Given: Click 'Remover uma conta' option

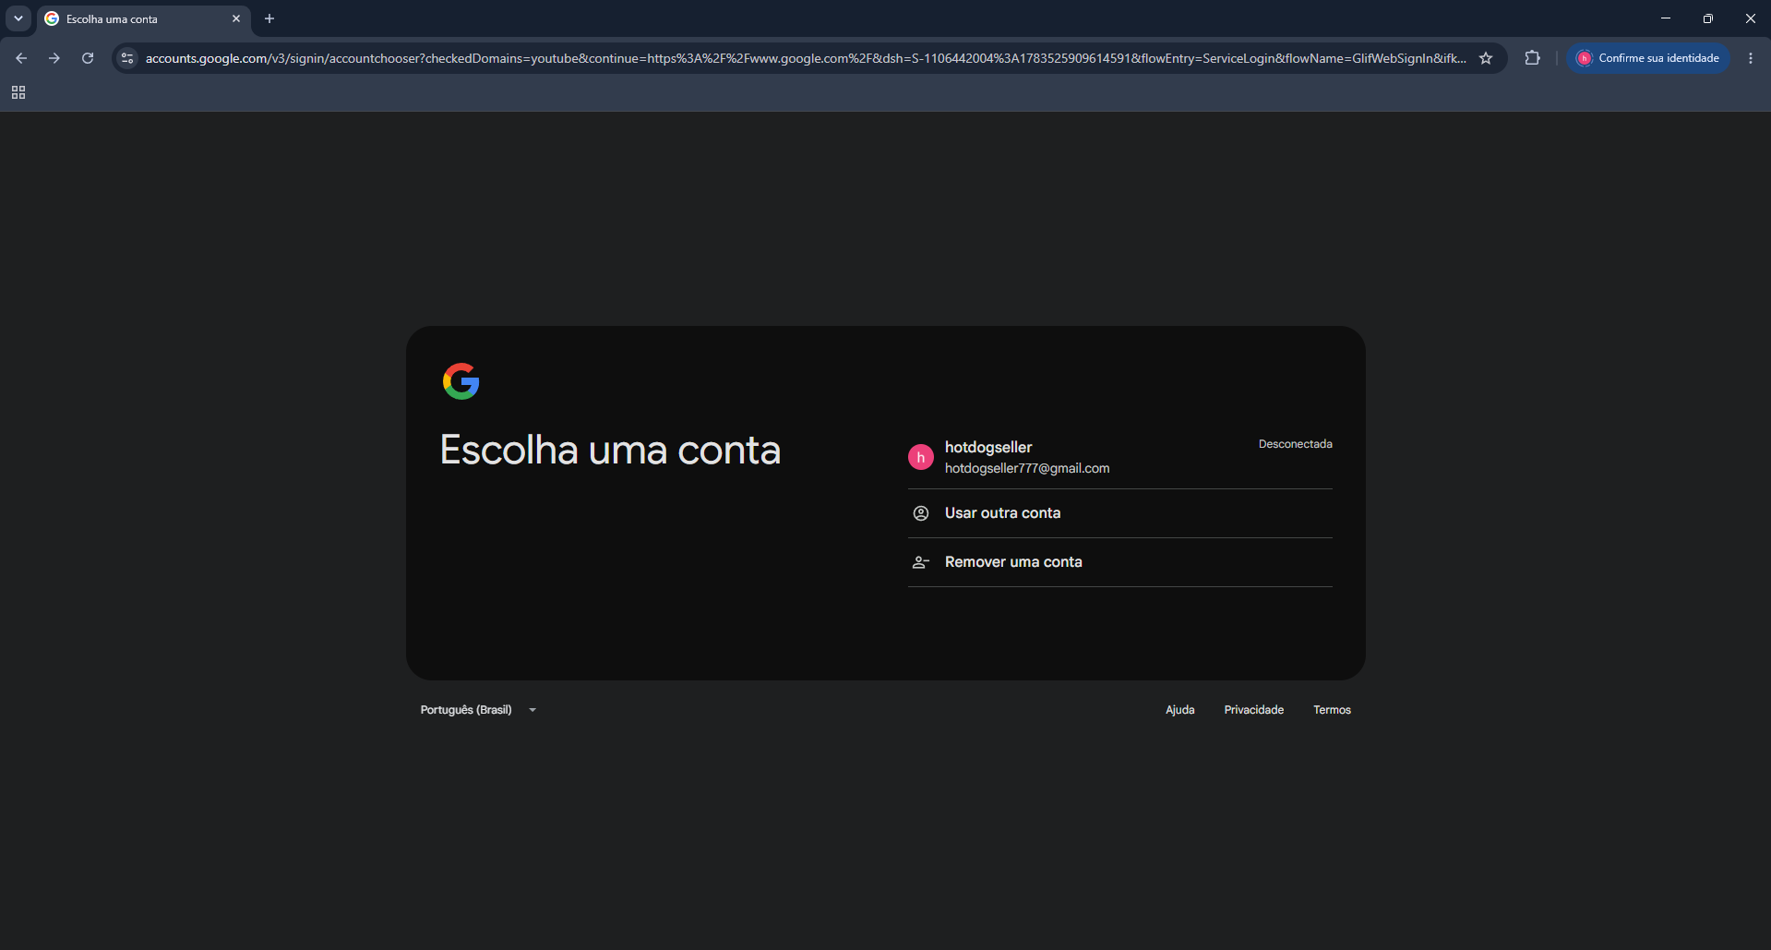Looking at the screenshot, I should (1120, 562).
